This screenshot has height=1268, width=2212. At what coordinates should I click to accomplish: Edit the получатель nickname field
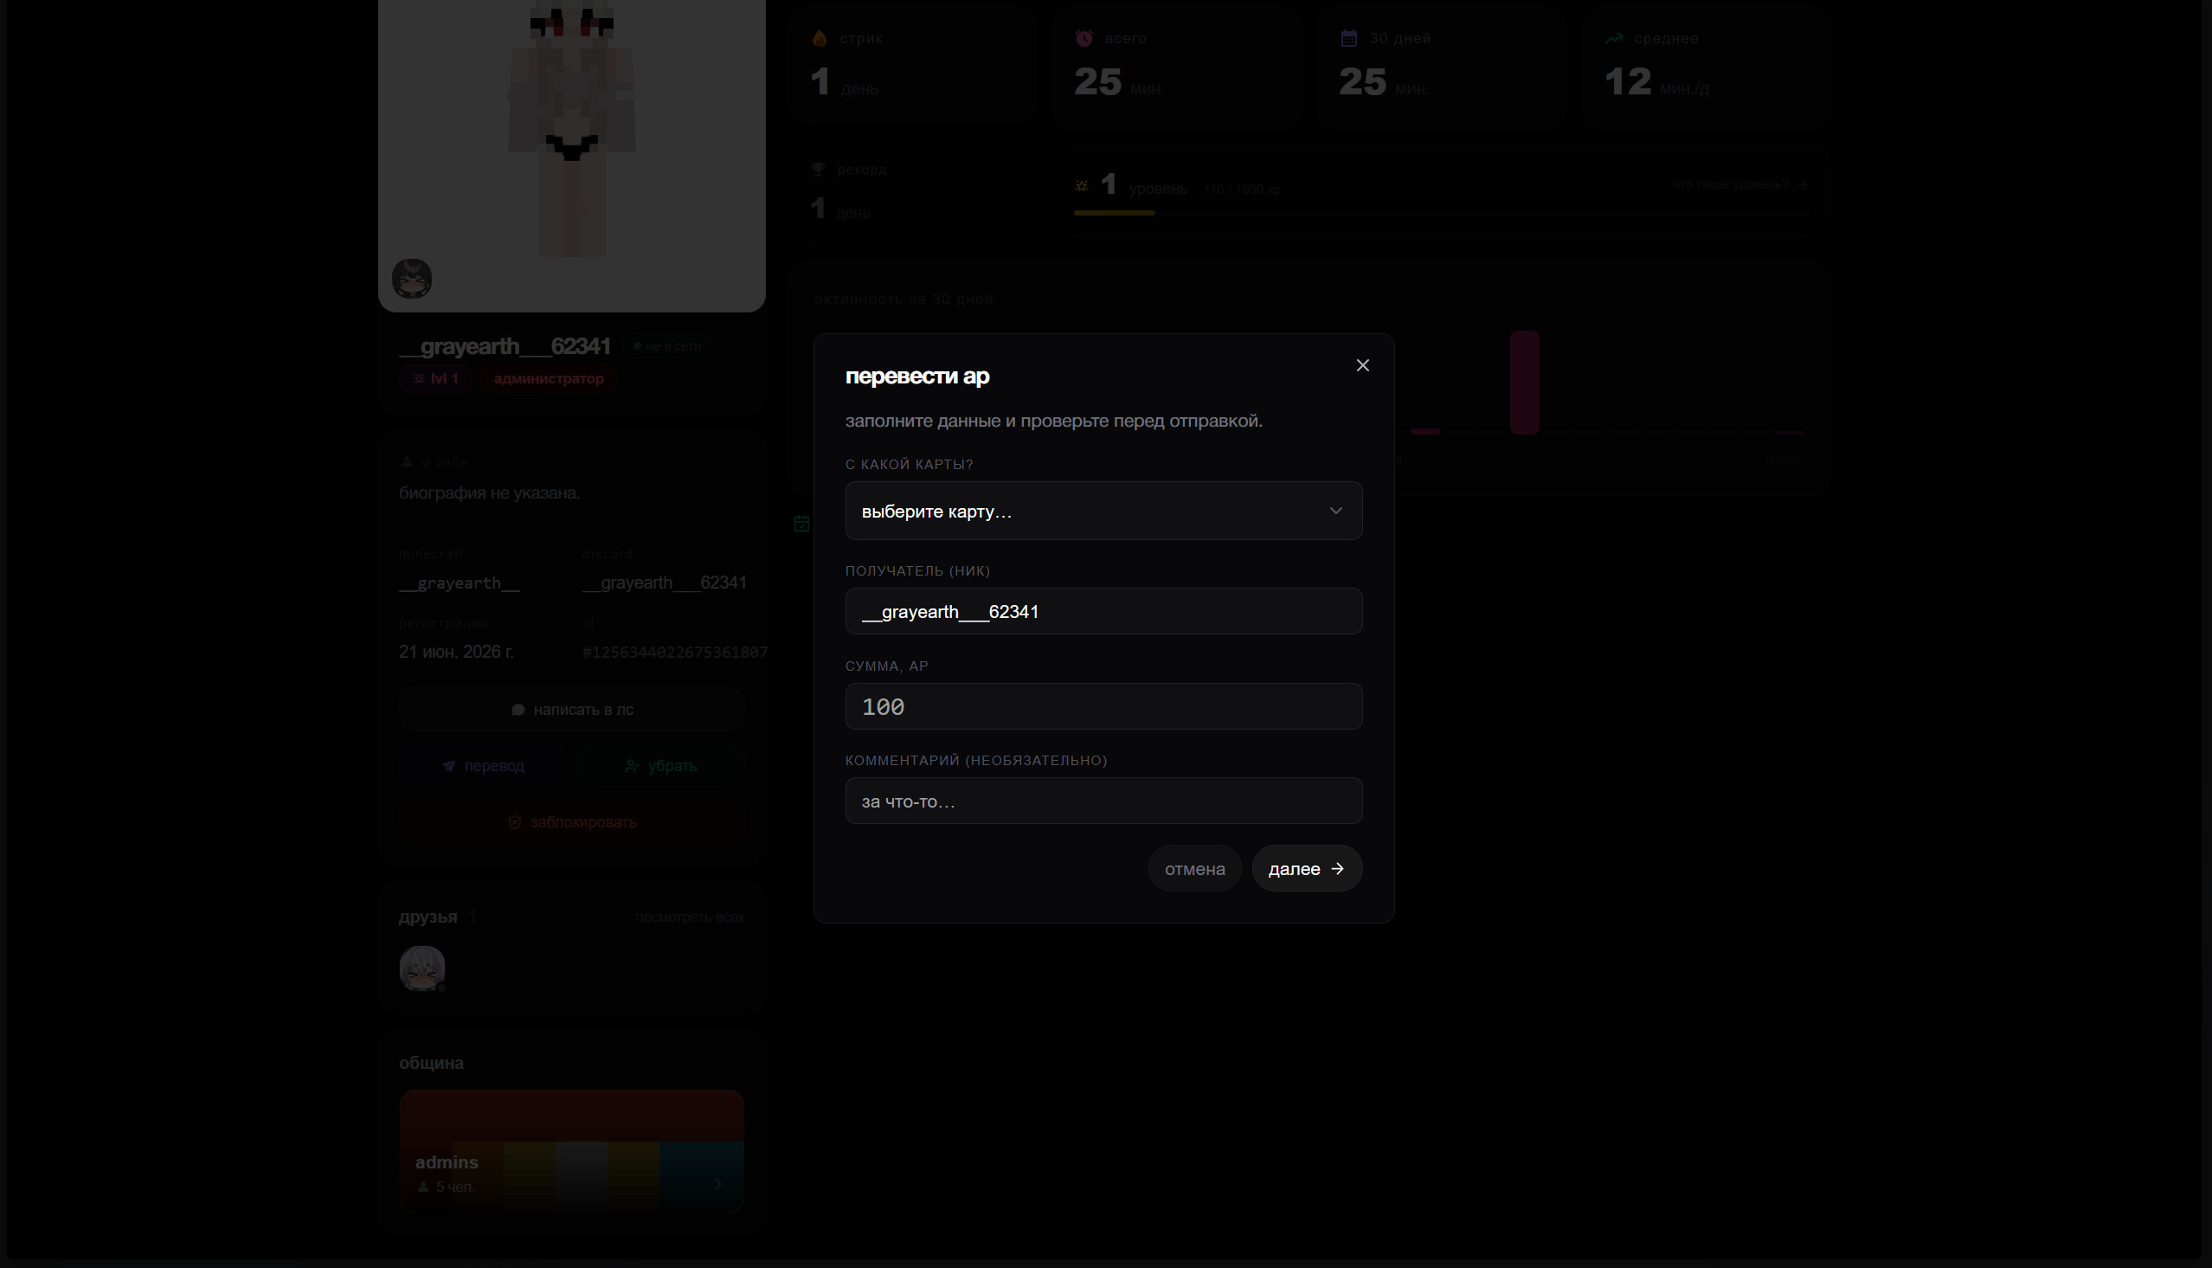tap(1103, 611)
